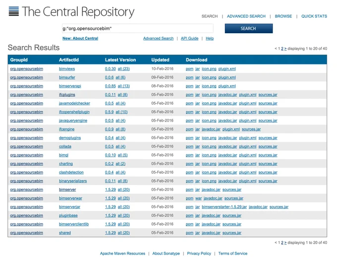Open the charting artifact link
The width and height of the screenshot is (337, 257).
point(66,164)
